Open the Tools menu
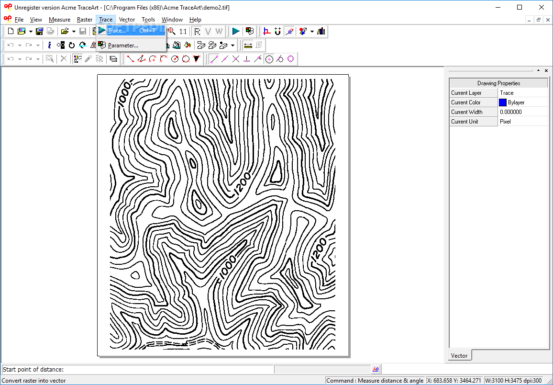Image resolution: width=553 pixels, height=385 pixels. (x=148, y=20)
